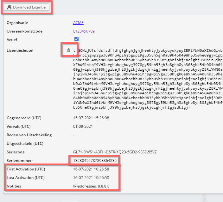Click the Seriecode label
This screenshot has width=223, height=202.
16,152
